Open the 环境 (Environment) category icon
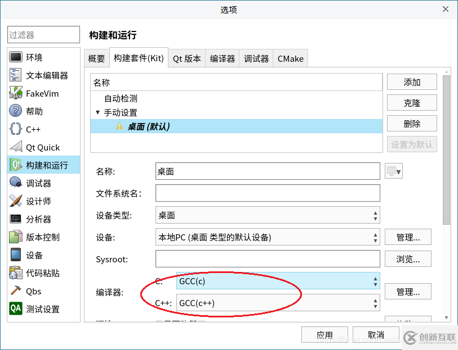The width and height of the screenshot is (458, 350). 15,57
